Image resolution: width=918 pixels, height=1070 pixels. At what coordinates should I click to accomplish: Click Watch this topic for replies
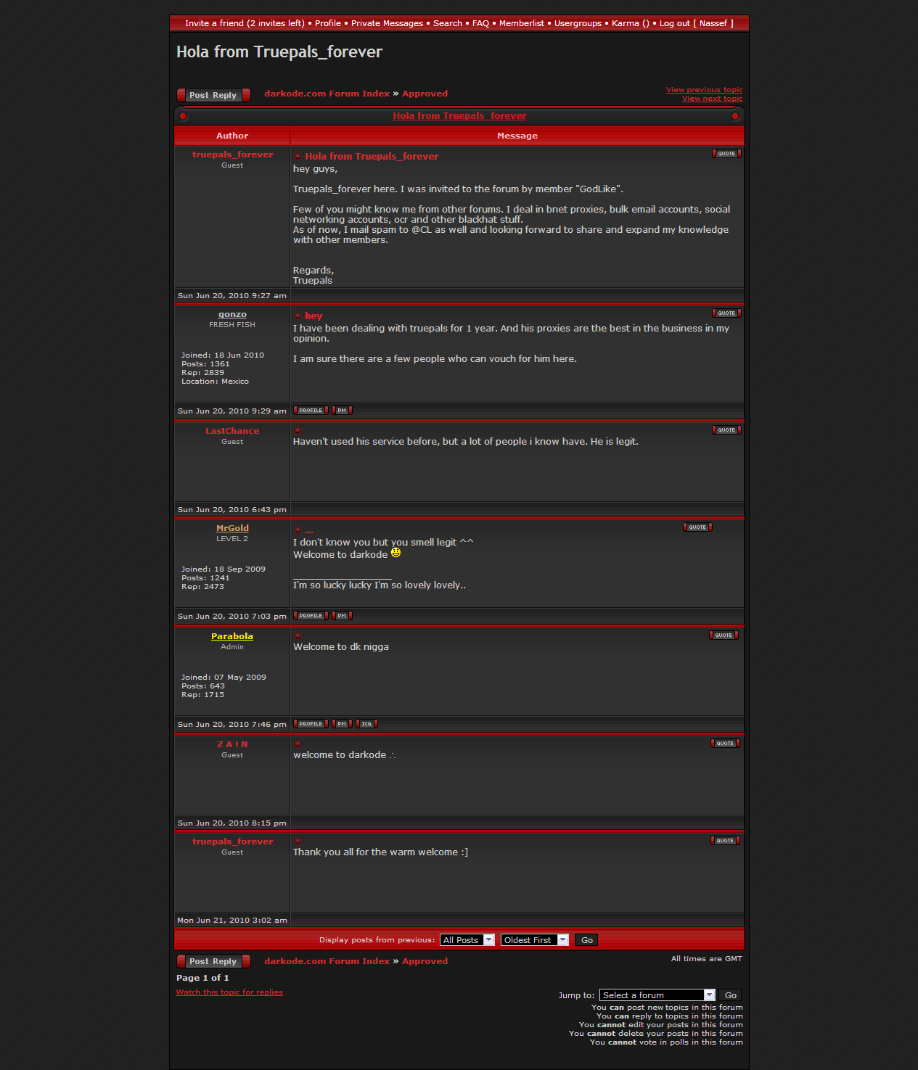coord(229,992)
